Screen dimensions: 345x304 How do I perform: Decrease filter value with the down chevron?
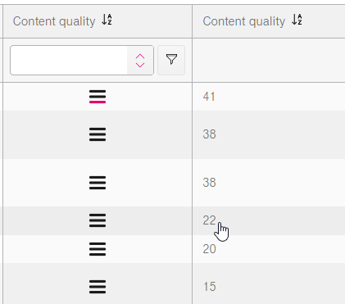[x=140, y=65]
